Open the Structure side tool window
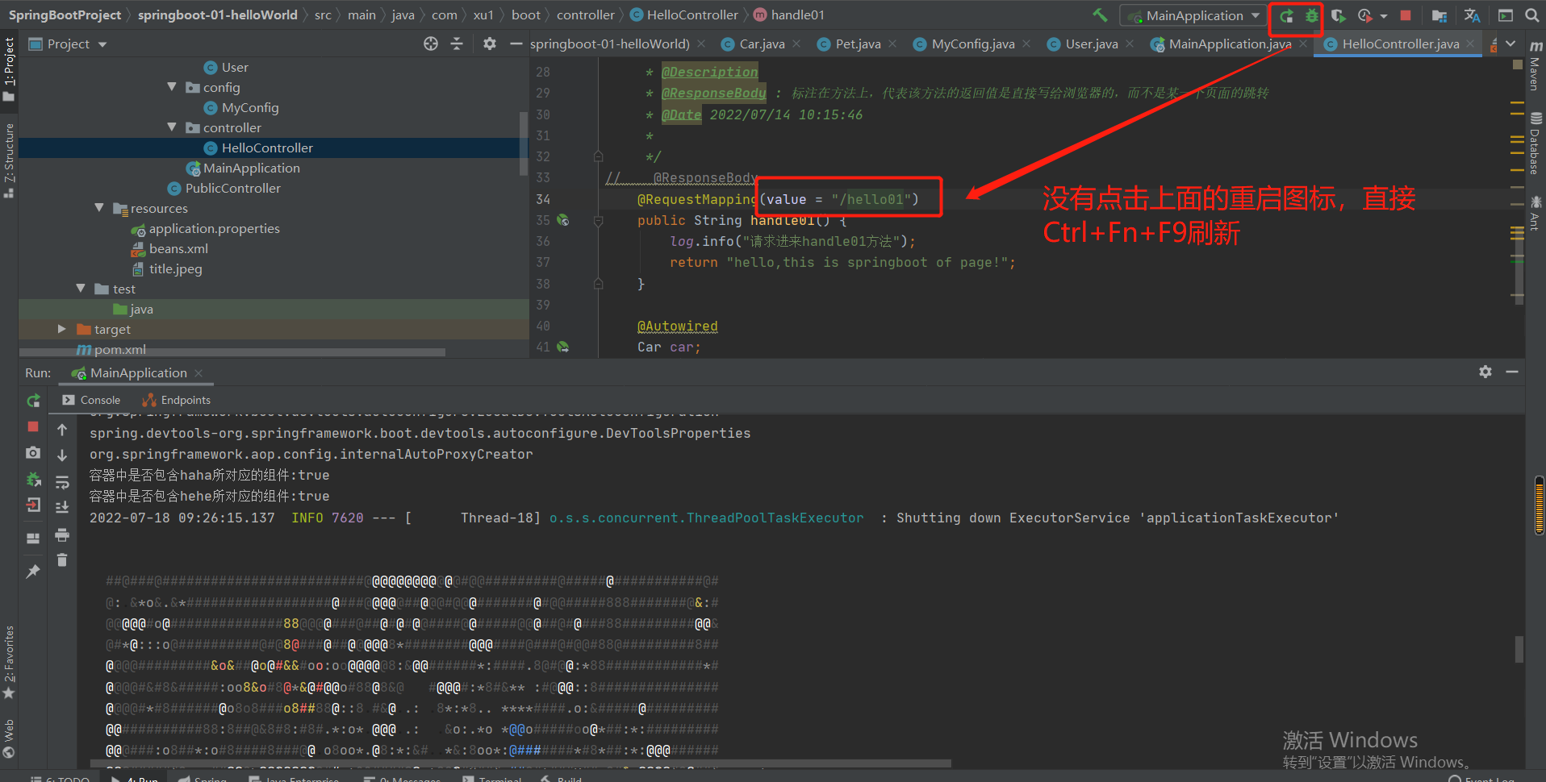The image size is (1546, 782). tap(9, 160)
